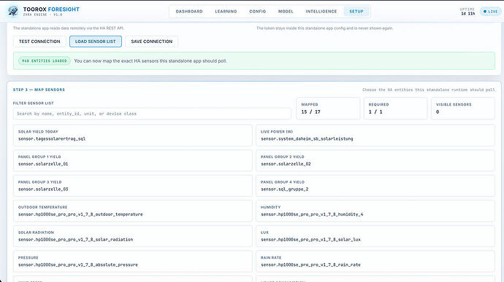Open the Humidity sensor selector
Screen dimensions: 504x282
click(x=375, y=211)
